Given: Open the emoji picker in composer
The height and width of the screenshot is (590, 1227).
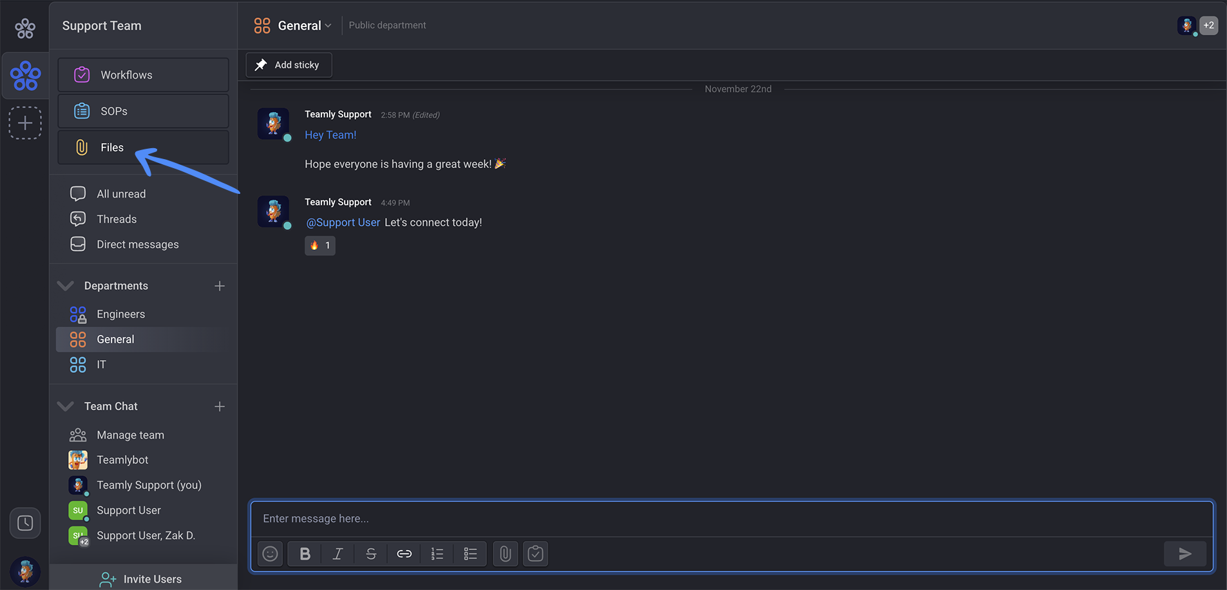Looking at the screenshot, I should coord(271,554).
